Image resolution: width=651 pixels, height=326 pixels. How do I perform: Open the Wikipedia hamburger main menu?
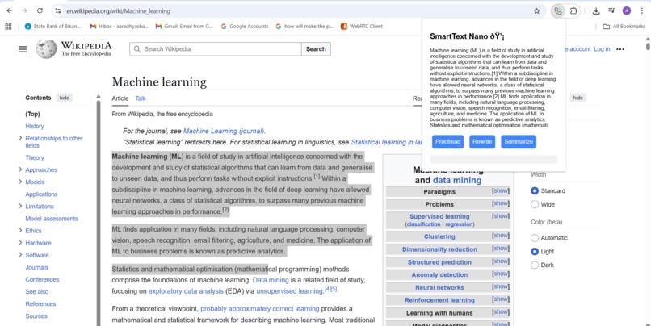[x=23, y=49]
